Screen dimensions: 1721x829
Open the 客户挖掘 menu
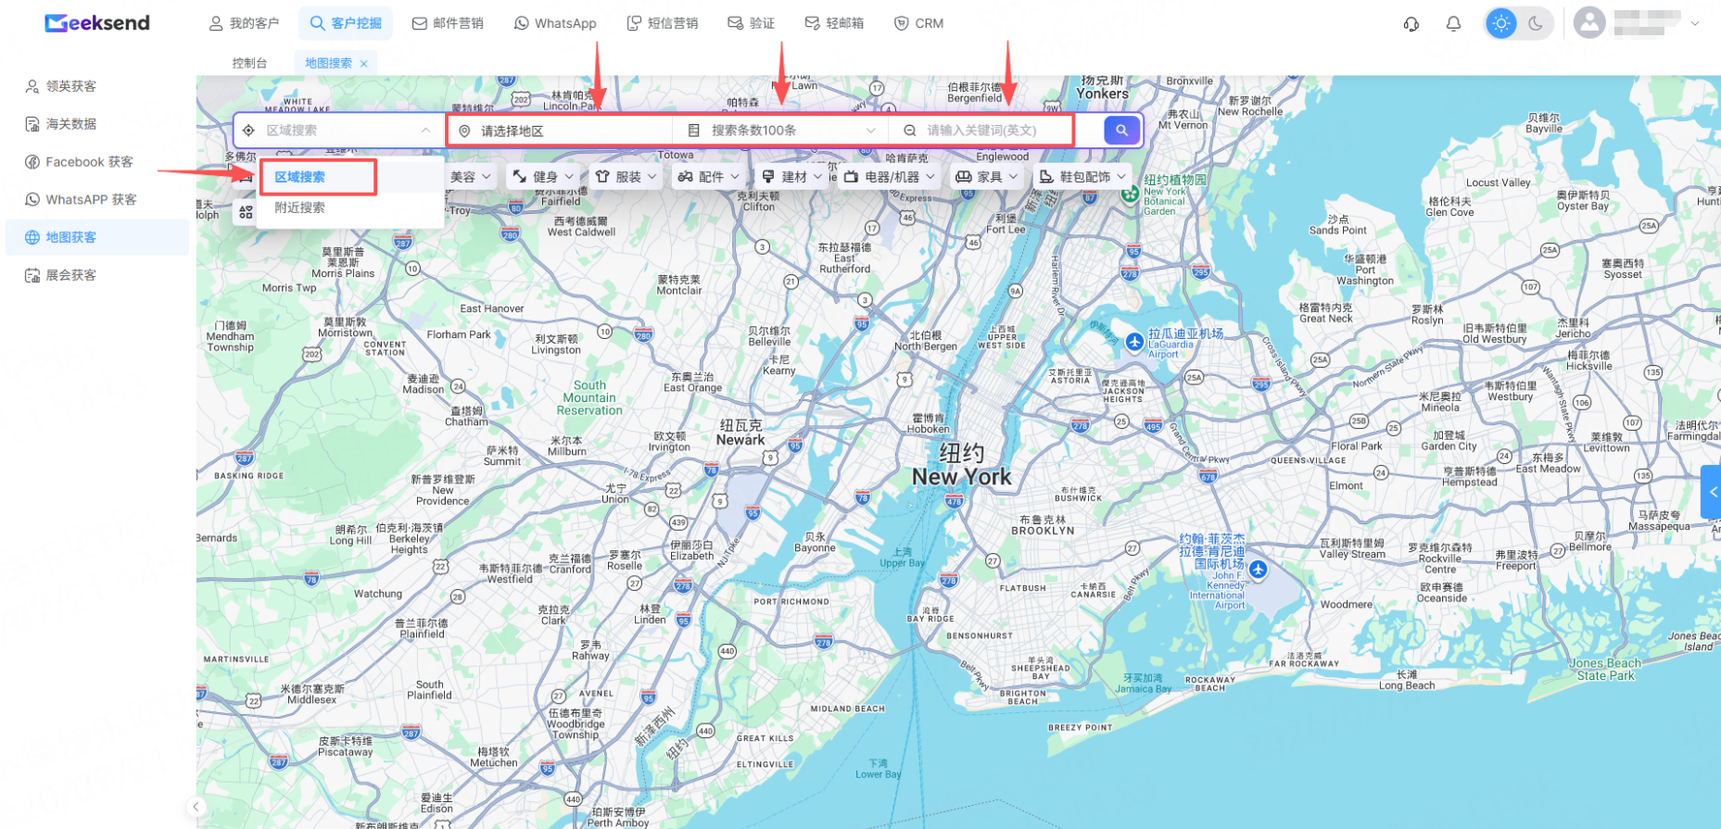pyautogui.click(x=346, y=23)
